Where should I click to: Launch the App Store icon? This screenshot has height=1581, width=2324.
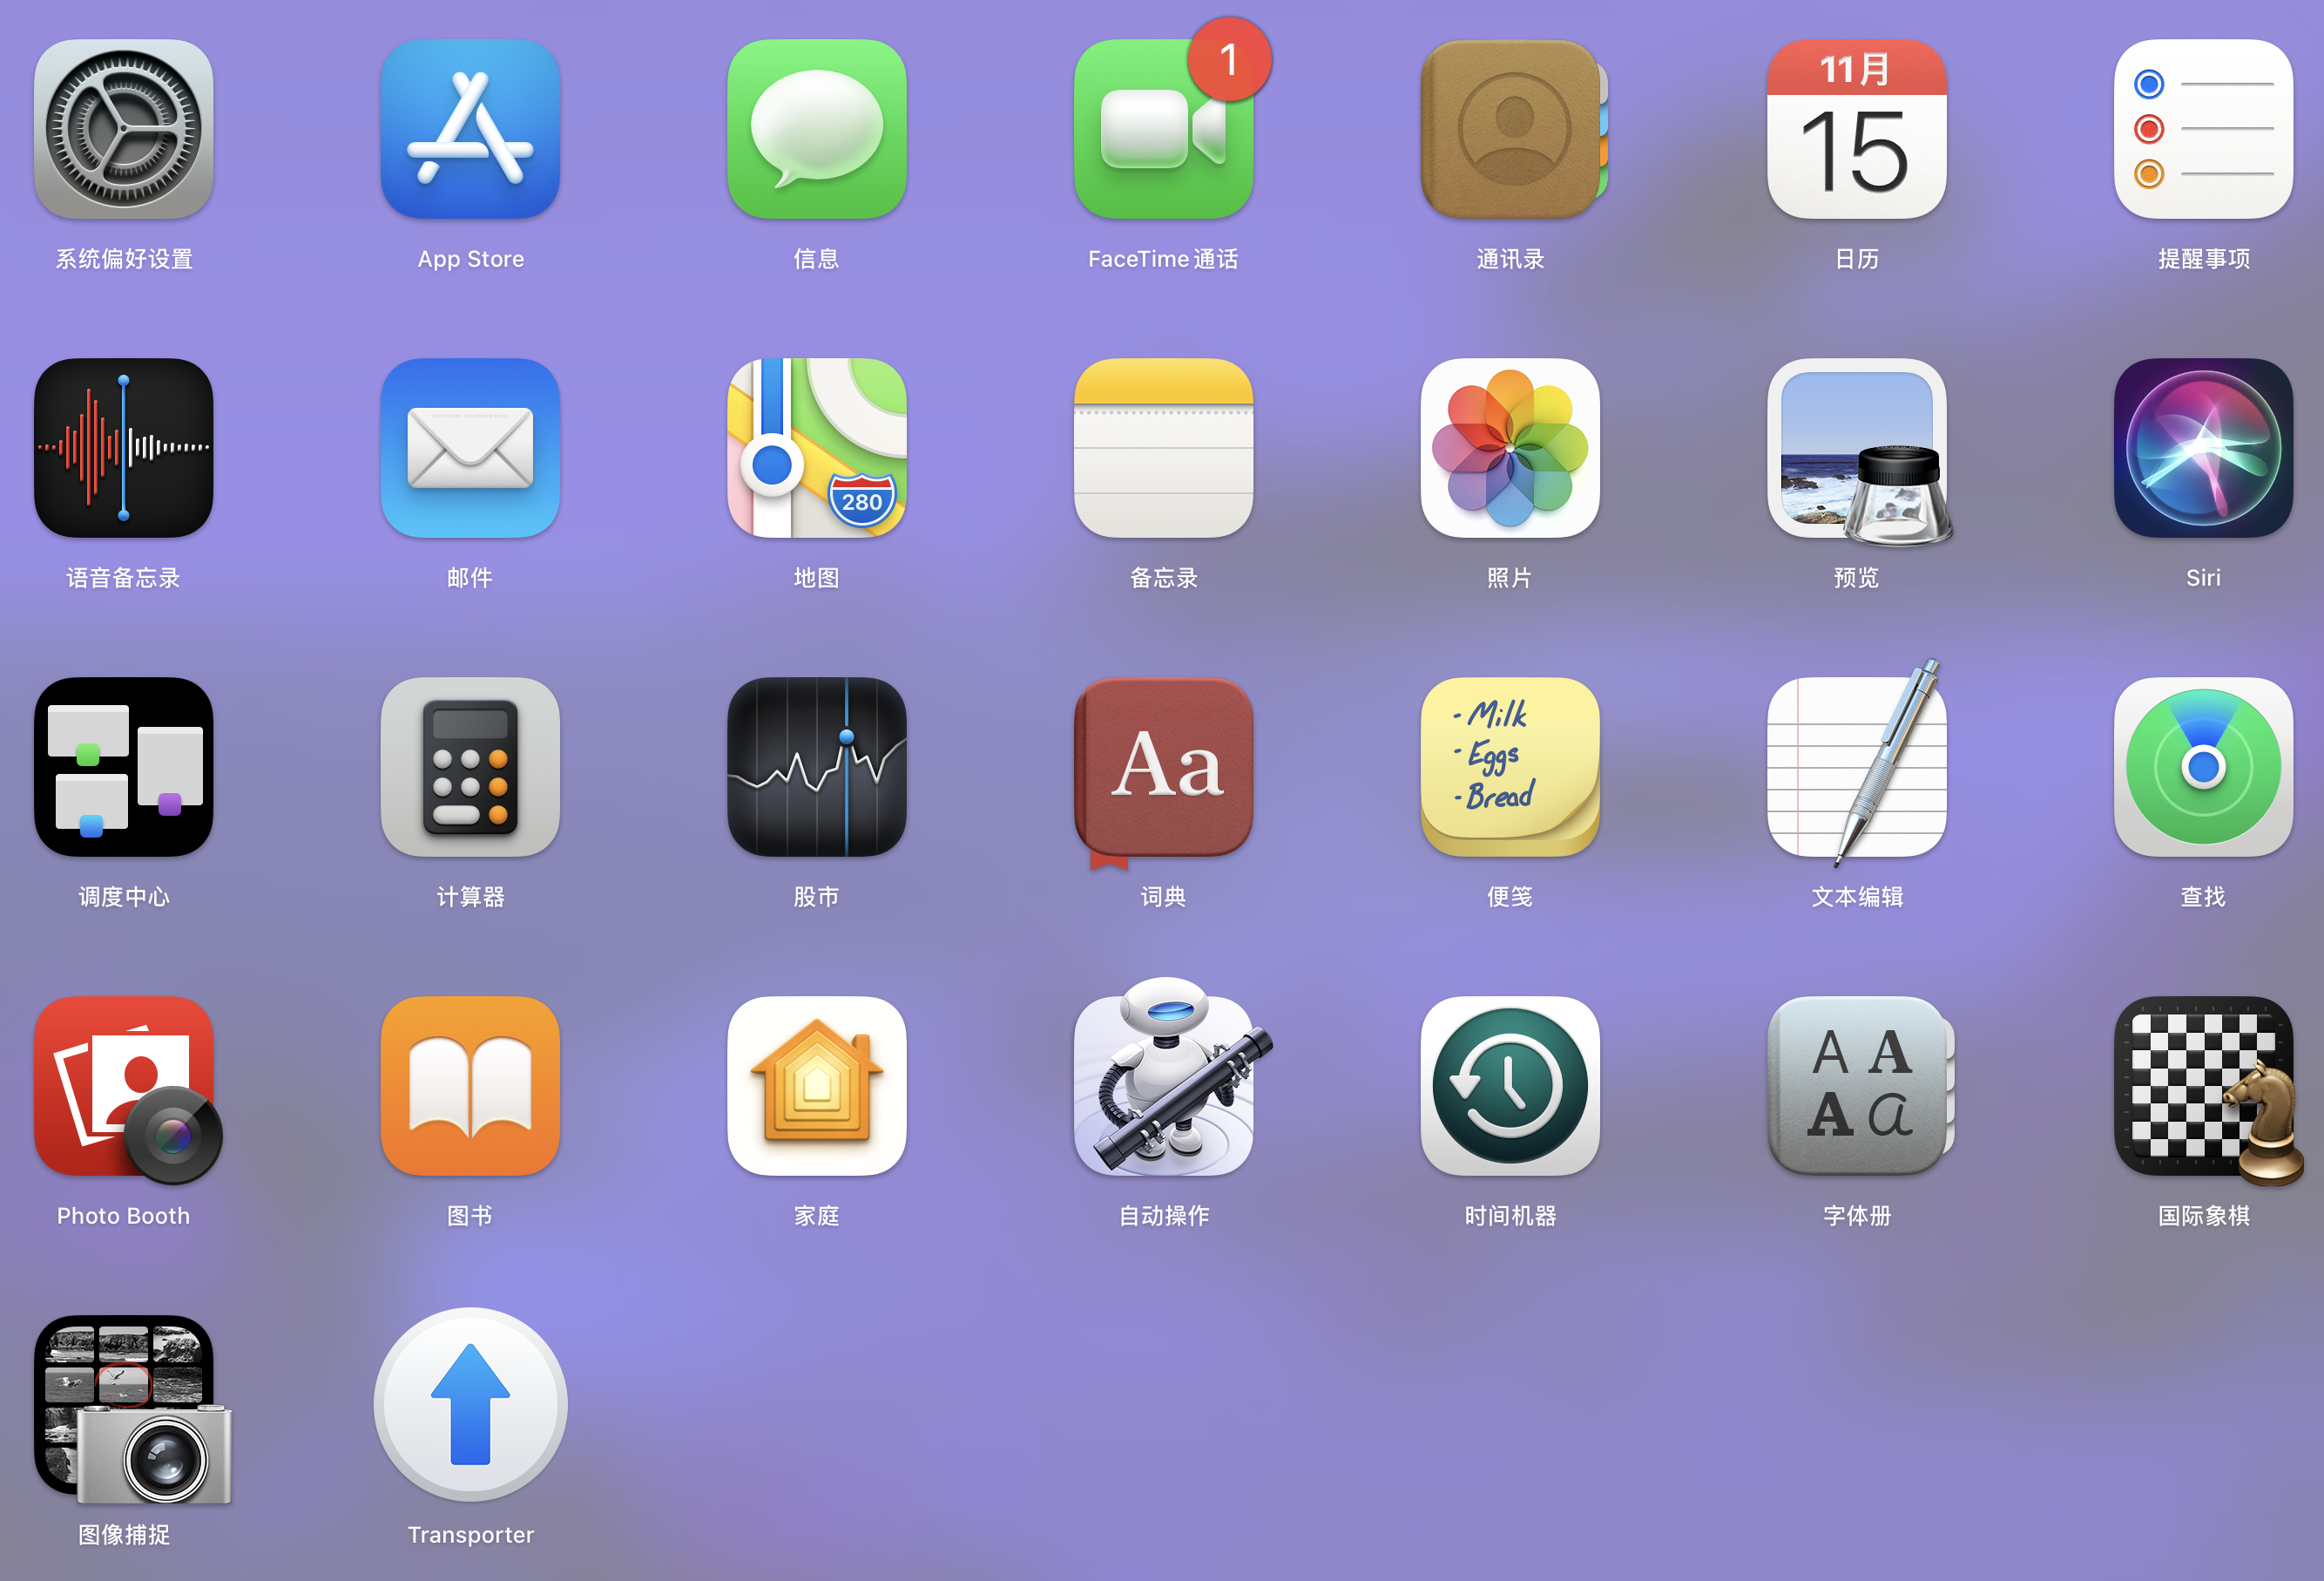470,129
